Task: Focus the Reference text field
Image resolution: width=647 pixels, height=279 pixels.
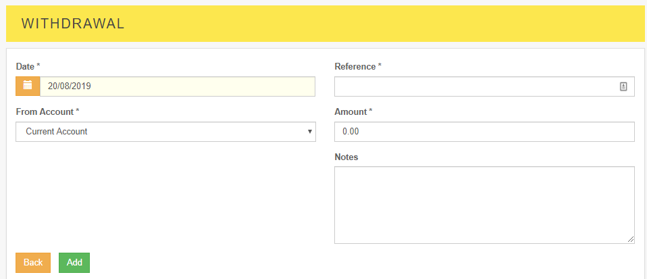Action: pyautogui.click(x=475, y=86)
